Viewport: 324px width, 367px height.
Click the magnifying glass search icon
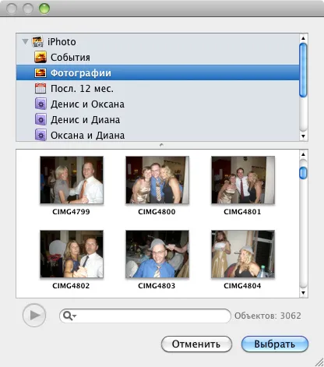(68, 316)
